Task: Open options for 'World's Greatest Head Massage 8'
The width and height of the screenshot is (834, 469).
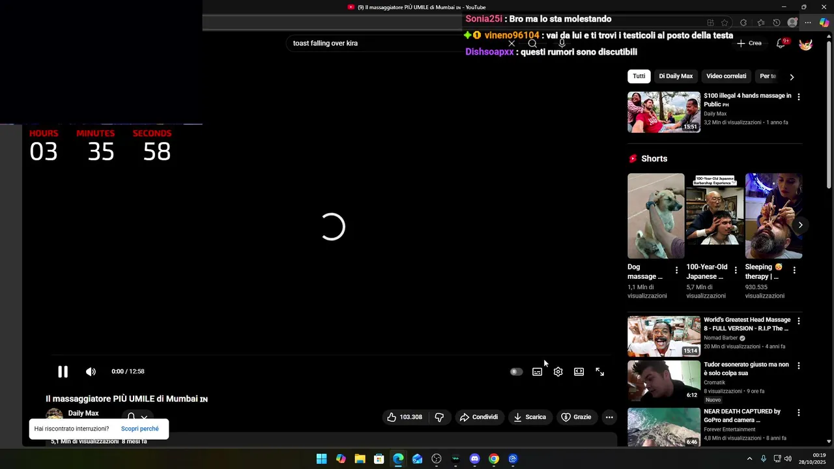Action: 799,321
